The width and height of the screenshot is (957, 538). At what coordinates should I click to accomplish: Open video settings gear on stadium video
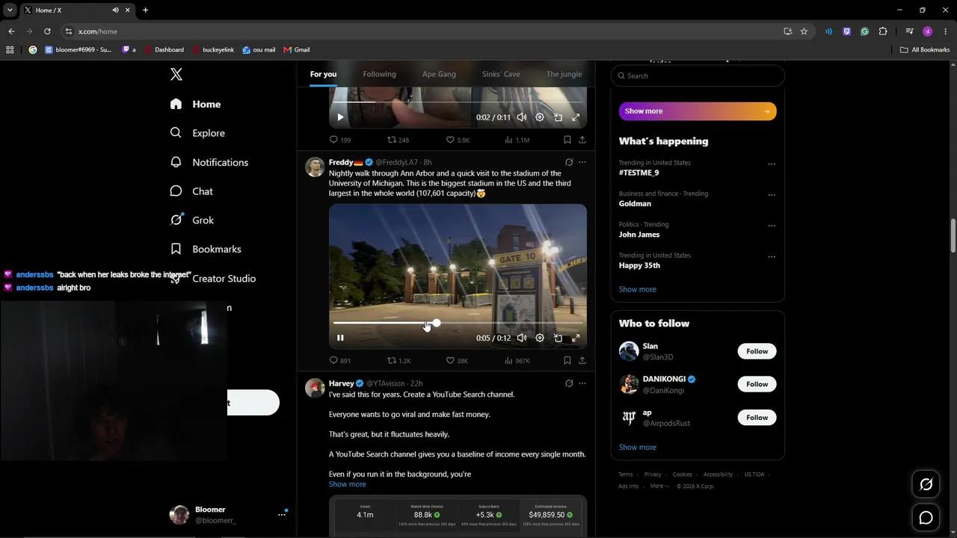540,338
